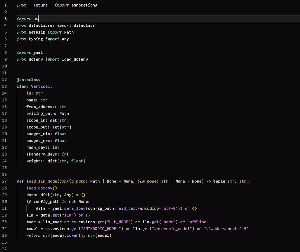Click the "pricing_path" field name

[40, 113]
